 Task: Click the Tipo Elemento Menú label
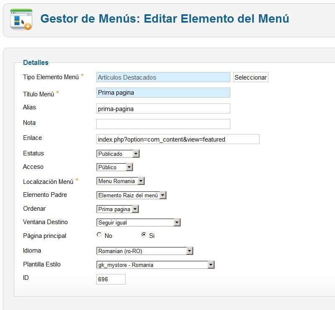click(x=51, y=77)
